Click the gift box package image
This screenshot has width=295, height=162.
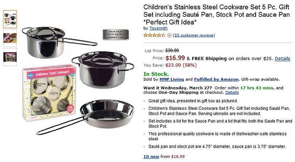49,93
